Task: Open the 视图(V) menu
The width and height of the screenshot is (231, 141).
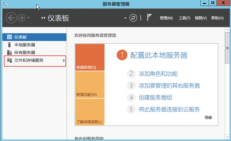Action: tap(201, 18)
